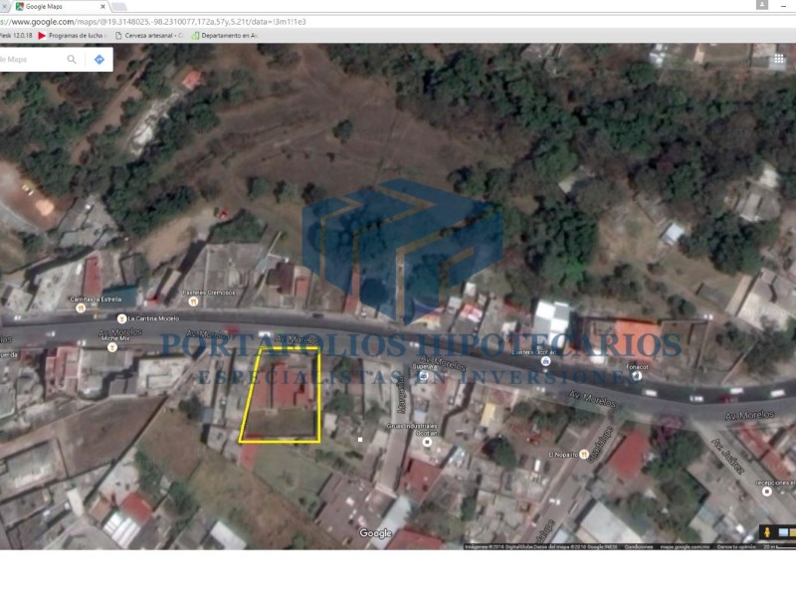This screenshot has height=597, width=796.
Task: Click the El Hopalito restaurant marker
Action: [585, 455]
